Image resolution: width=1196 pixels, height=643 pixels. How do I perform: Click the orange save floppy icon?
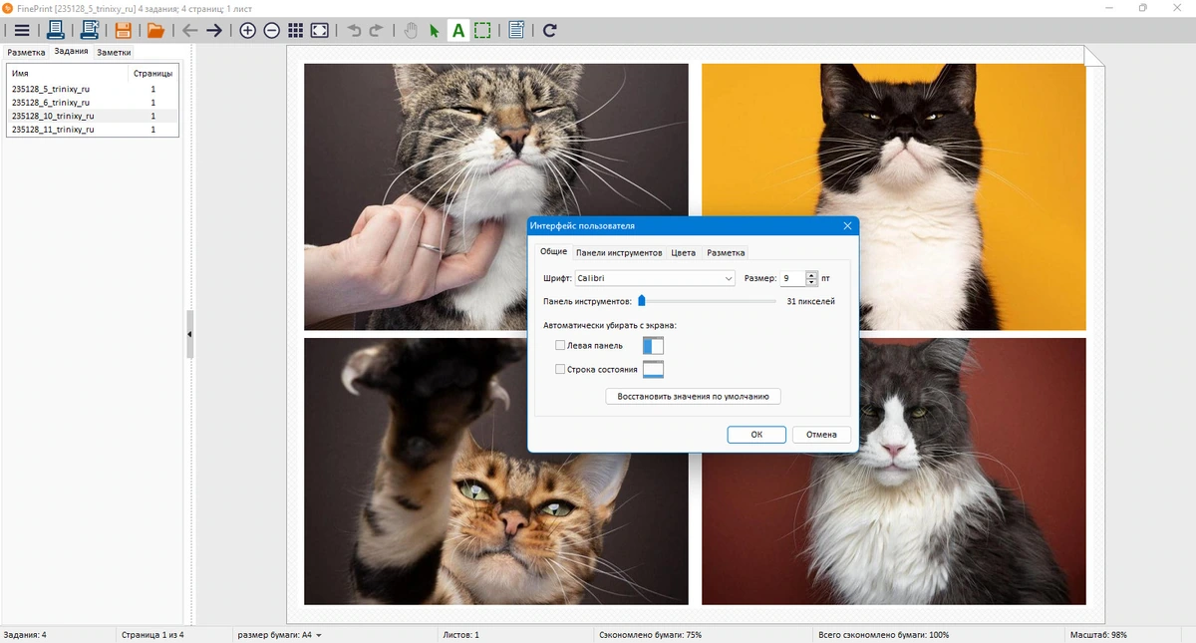(124, 30)
